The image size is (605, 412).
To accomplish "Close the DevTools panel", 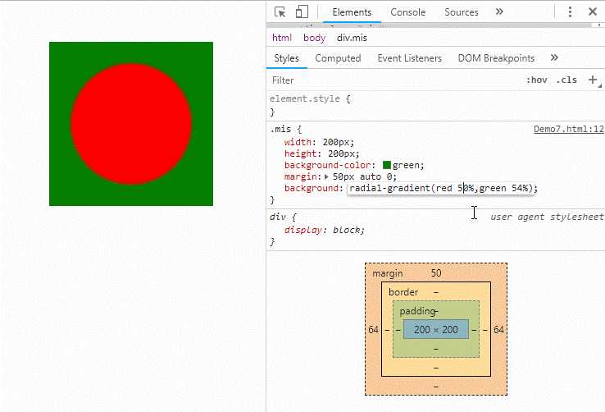I will pos(593,12).
